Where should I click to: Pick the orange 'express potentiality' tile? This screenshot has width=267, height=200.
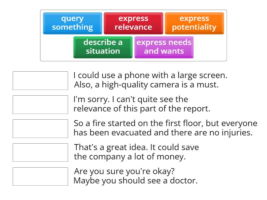[194, 23]
